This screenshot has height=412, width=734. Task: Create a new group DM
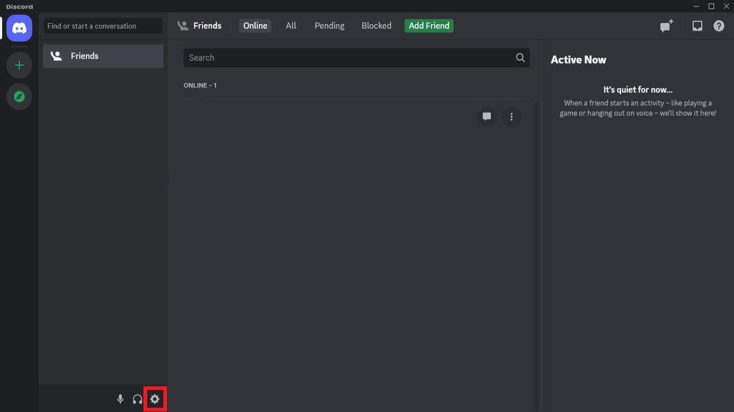click(666, 26)
